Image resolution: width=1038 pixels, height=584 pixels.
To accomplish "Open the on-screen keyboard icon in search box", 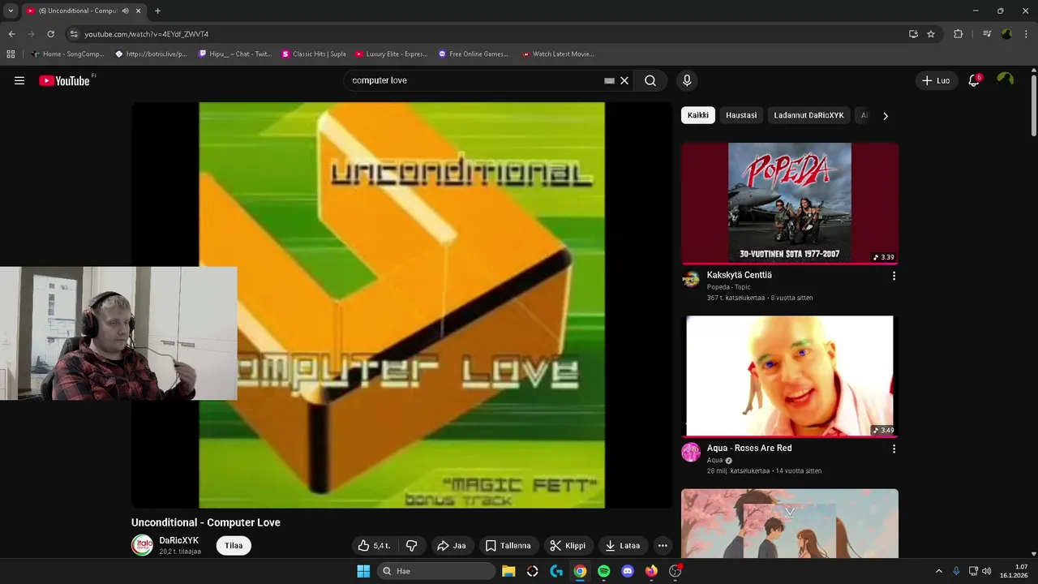I will click(x=609, y=80).
